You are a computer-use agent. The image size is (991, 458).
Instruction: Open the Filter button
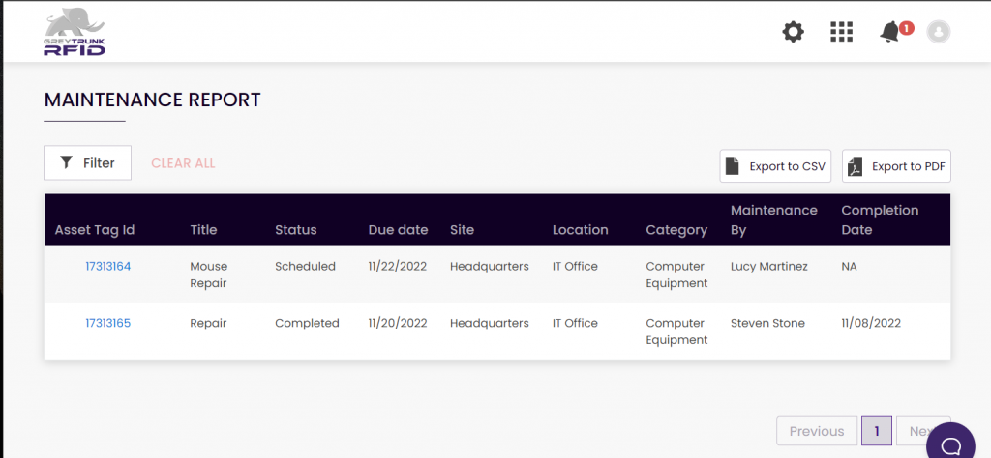point(87,162)
